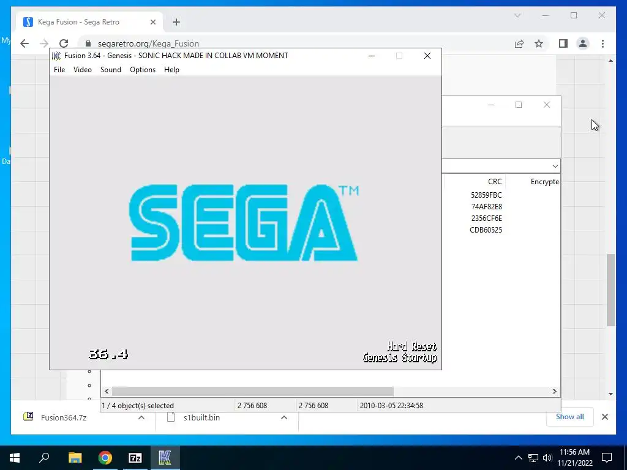Maximize the 7-Zip window behind Fusion
Viewport: 627px width, 470px height.
[519, 105]
